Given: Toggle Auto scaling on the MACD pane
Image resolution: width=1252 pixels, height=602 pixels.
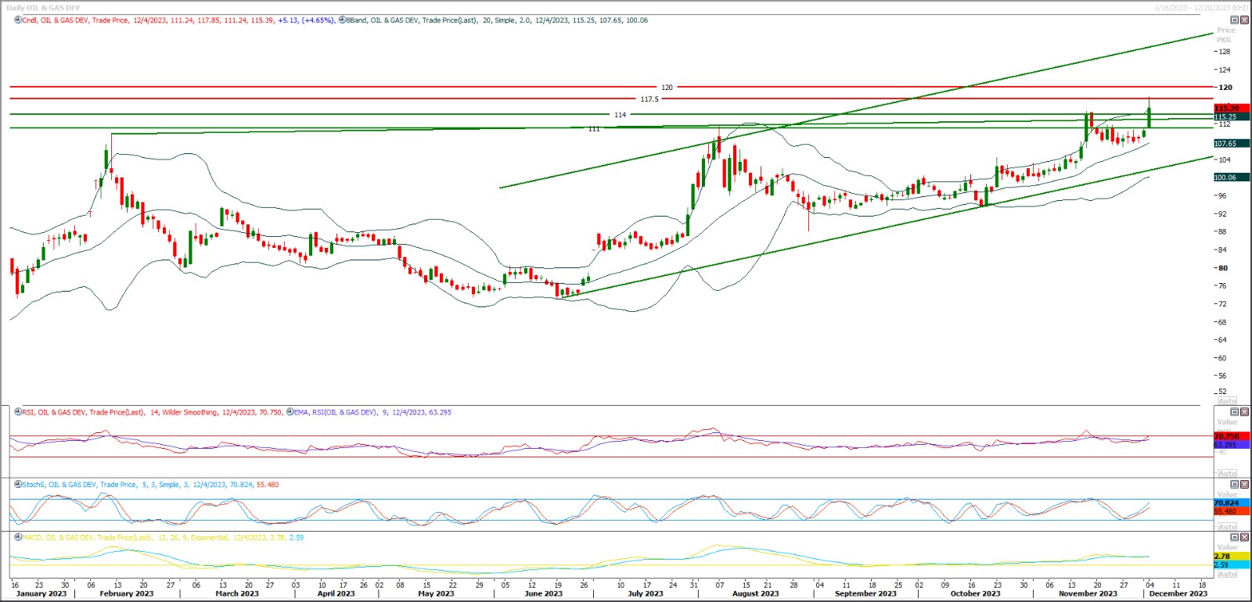Looking at the screenshot, I should coord(1228,574).
